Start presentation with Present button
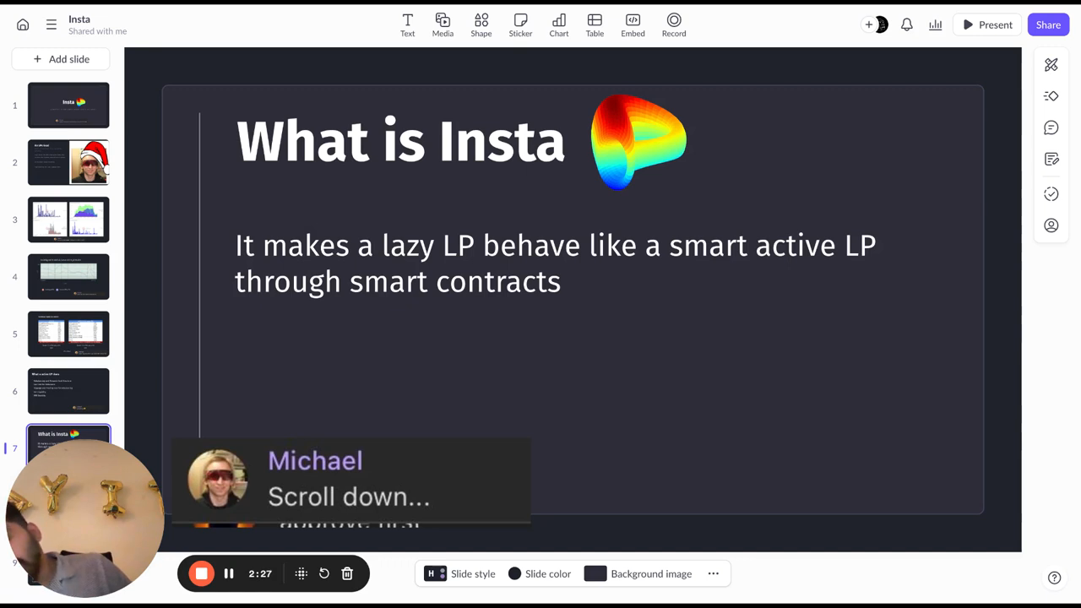The height and width of the screenshot is (608, 1081). coord(987,25)
